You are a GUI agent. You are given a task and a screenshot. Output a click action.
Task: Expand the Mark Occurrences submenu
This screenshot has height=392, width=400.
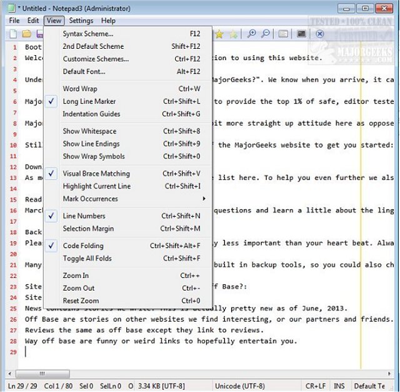point(128,199)
